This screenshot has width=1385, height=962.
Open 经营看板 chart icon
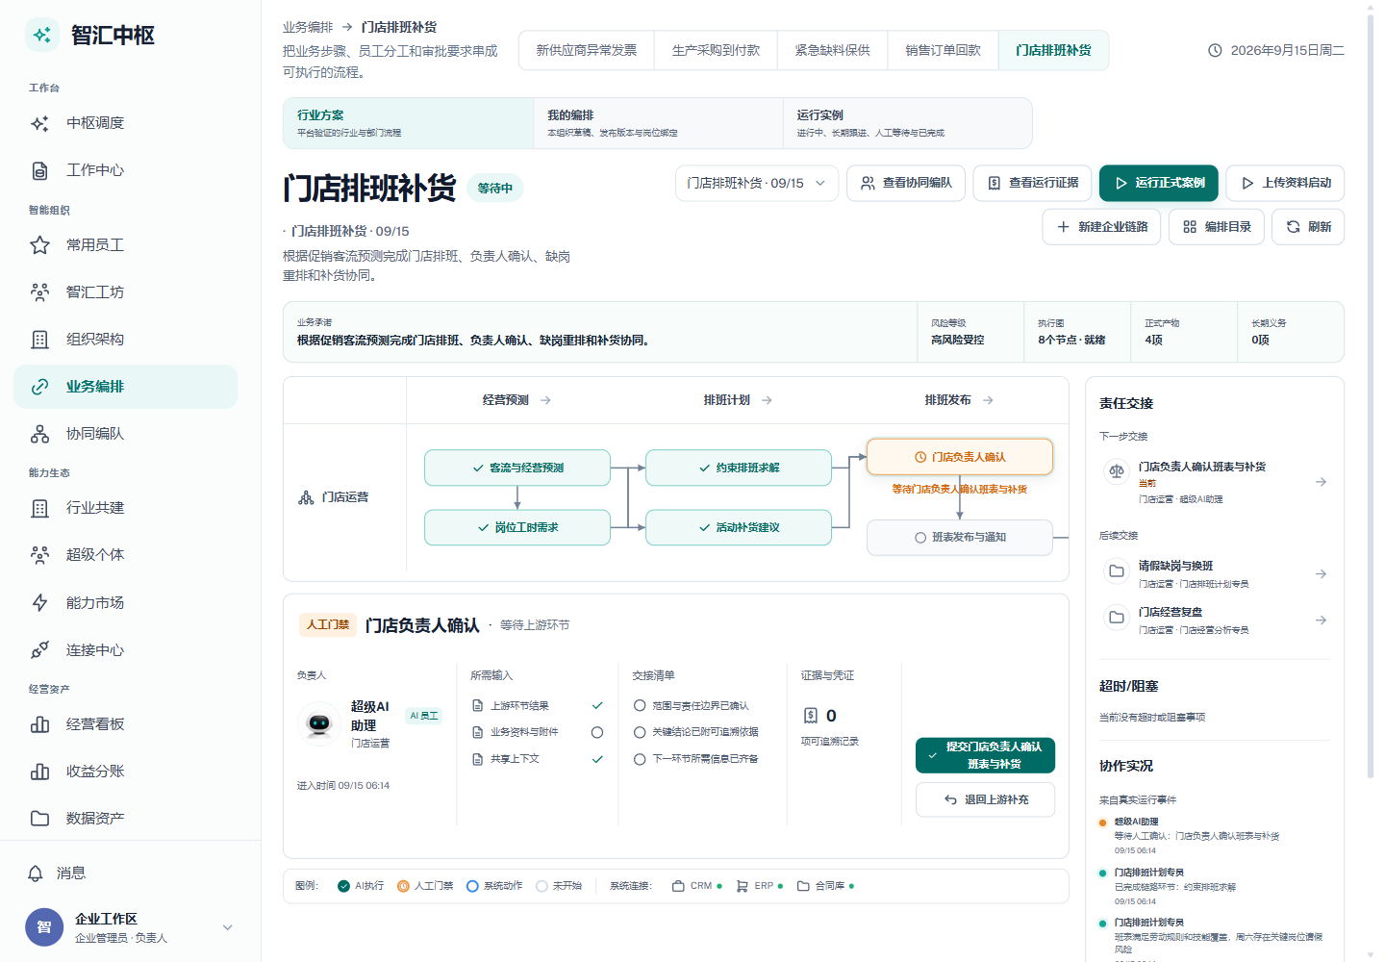pos(39,724)
